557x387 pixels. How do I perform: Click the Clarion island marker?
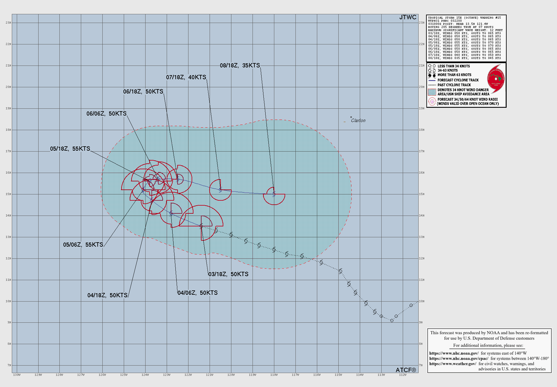pyautogui.click(x=351, y=117)
